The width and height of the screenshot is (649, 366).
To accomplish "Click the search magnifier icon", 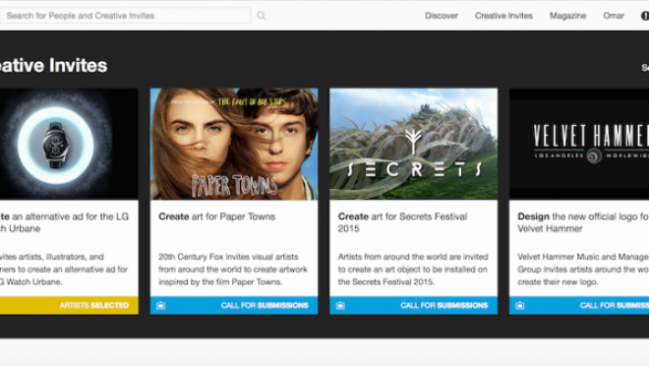I will 262,16.
